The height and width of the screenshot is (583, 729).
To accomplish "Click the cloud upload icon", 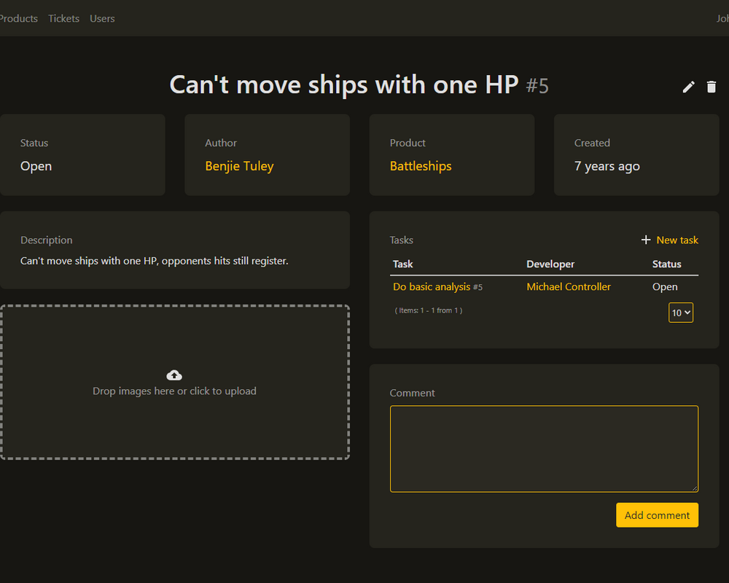I will (174, 375).
